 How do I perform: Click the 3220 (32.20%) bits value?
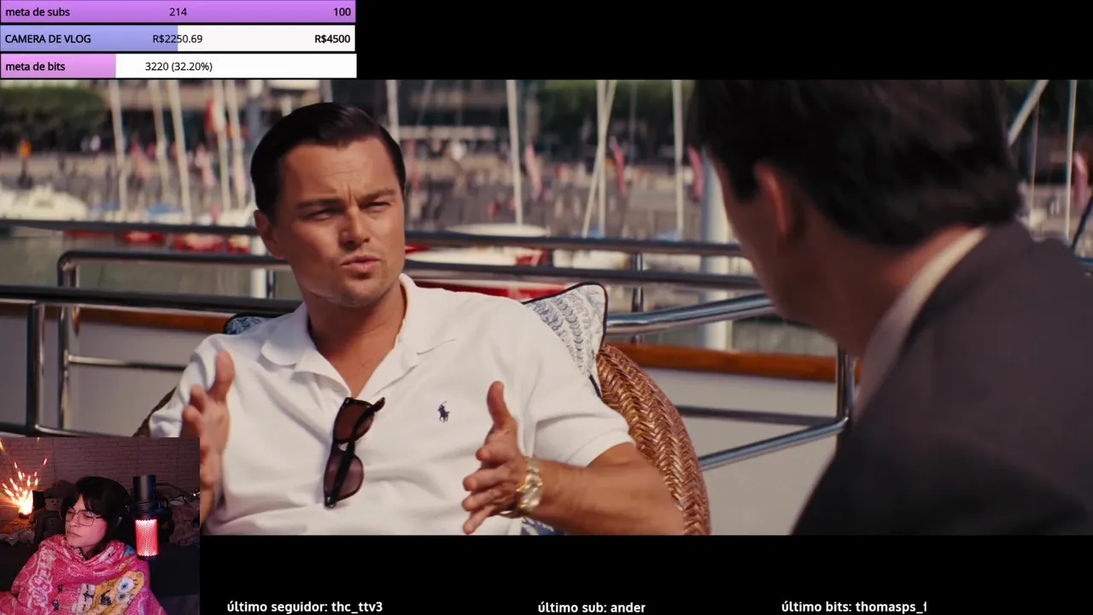pyautogui.click(x=178, y=66)
